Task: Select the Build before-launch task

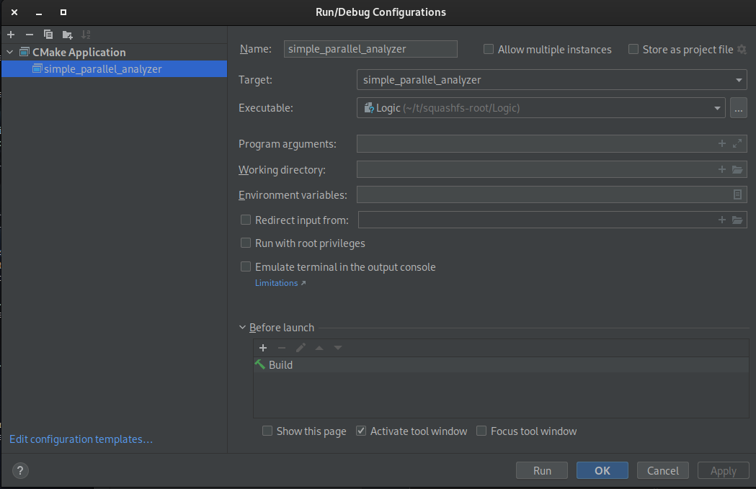Action: pyautogui.click(x=501, y=364)
